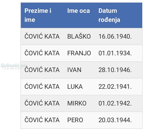Select birth date 01.01.1934.

(x=115, y=53)
